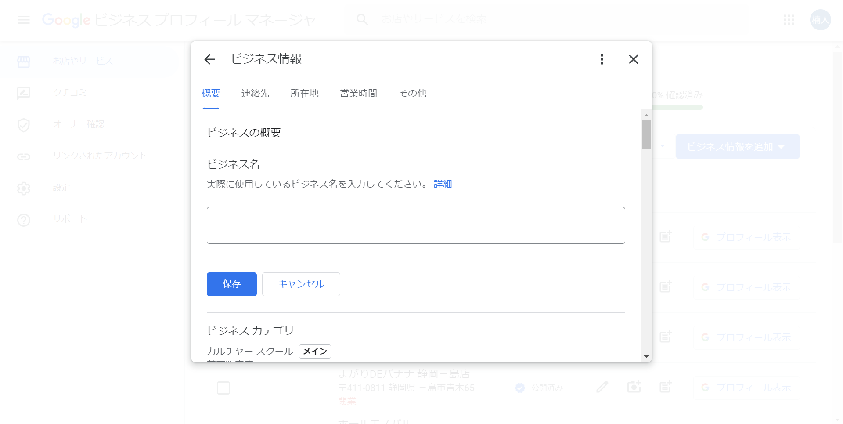
Task: Open プロフィール表示 in the まがりDEバナナ row
Action: (x=746, y=388)
